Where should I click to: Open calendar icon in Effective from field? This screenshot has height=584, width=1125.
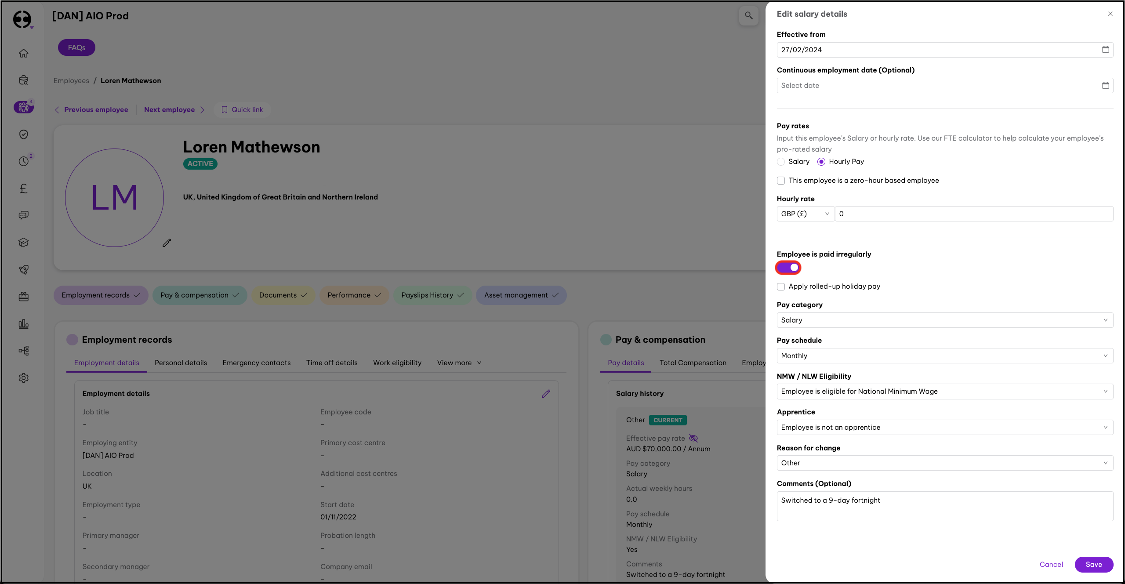click(x=1105, y=50)
